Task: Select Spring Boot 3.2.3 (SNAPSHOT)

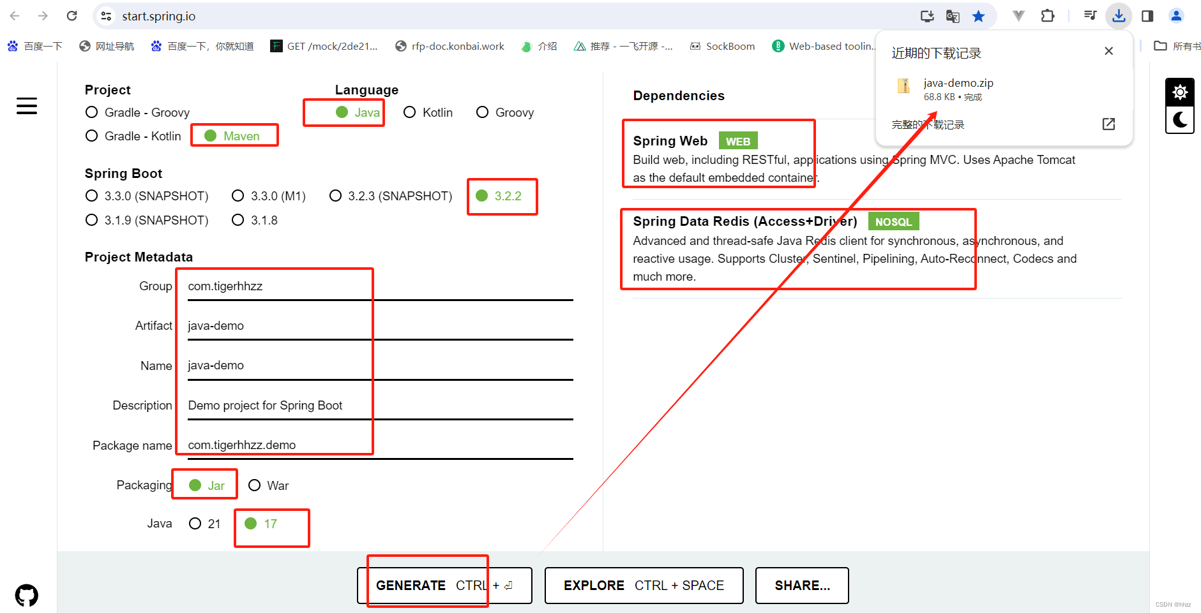Action: coord(391,196)
